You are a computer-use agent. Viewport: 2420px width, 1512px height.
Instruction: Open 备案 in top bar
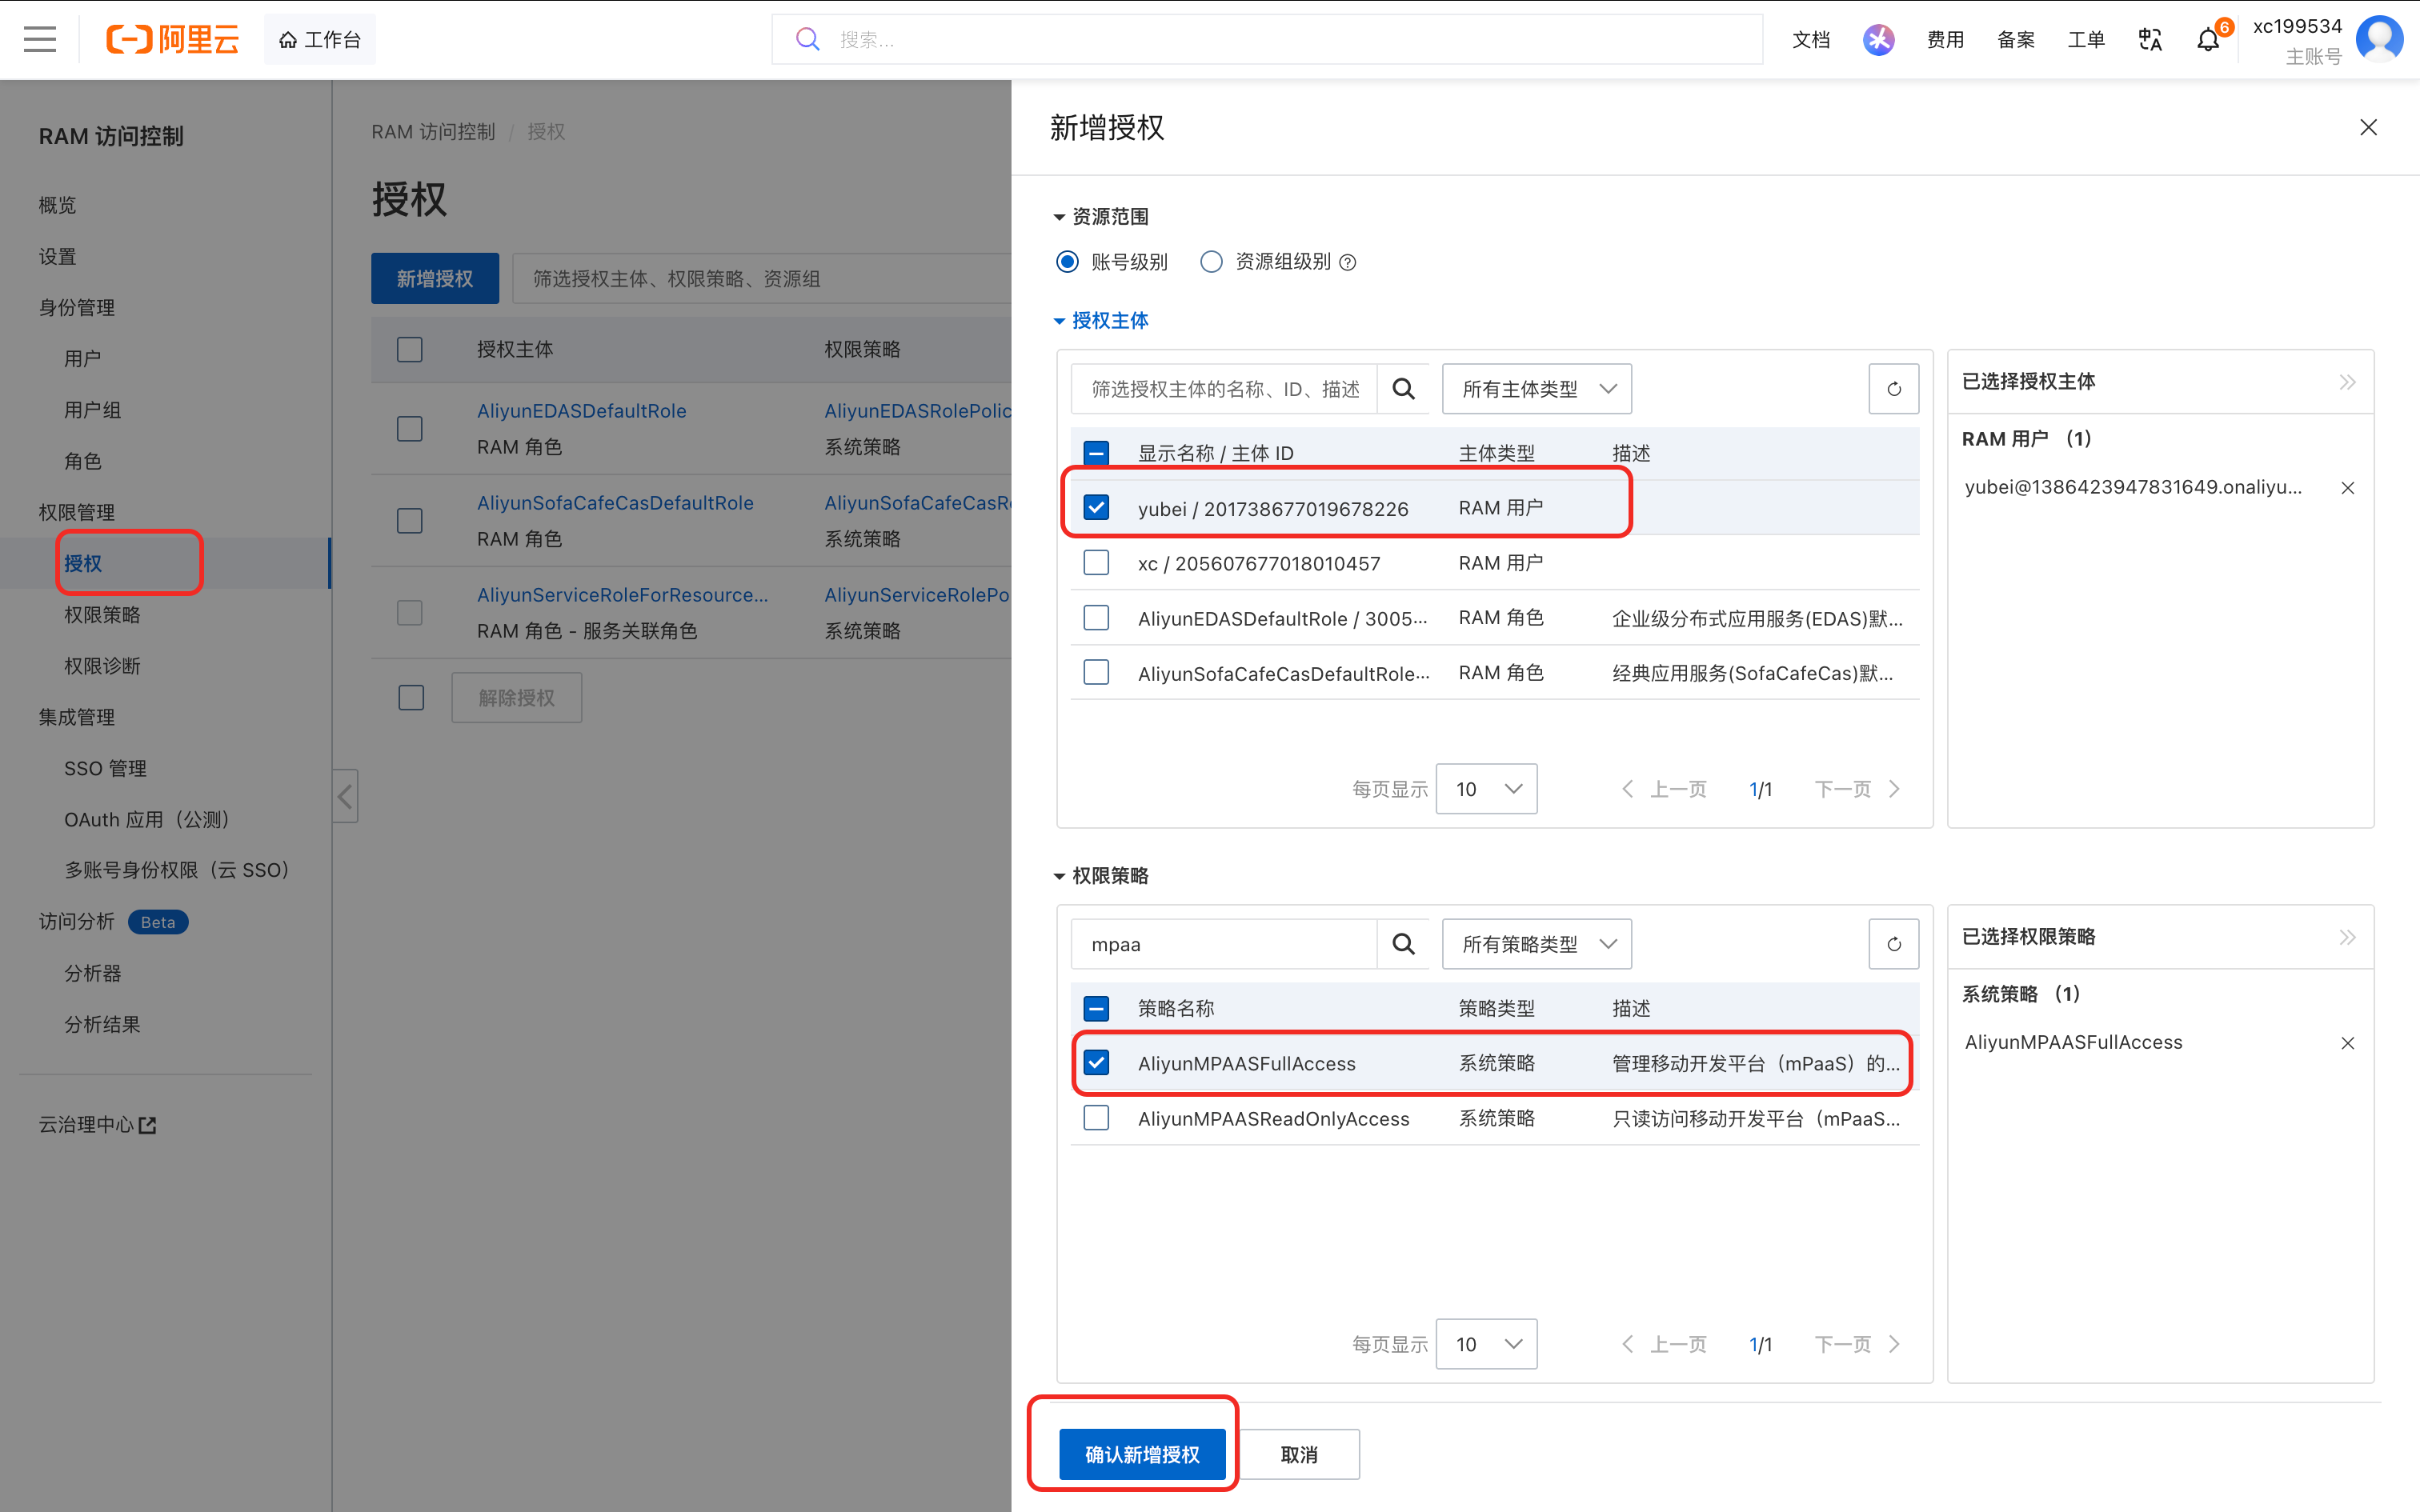pyautogui.click(x=2016, y=39)
